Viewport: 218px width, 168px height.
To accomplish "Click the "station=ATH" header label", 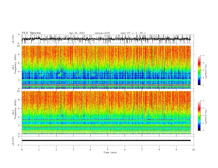I will pyautogui.click(x=102, y=33).
